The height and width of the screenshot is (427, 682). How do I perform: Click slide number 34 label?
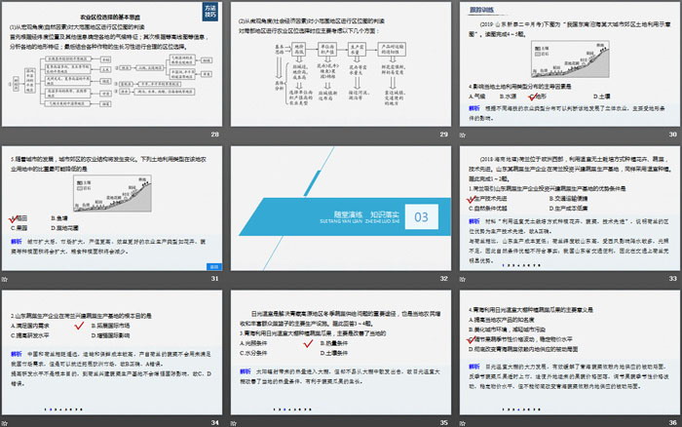click(215, 423)
